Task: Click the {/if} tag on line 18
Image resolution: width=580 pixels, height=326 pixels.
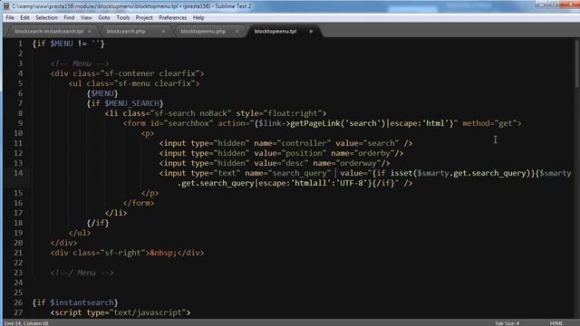Action: point(98,223)
